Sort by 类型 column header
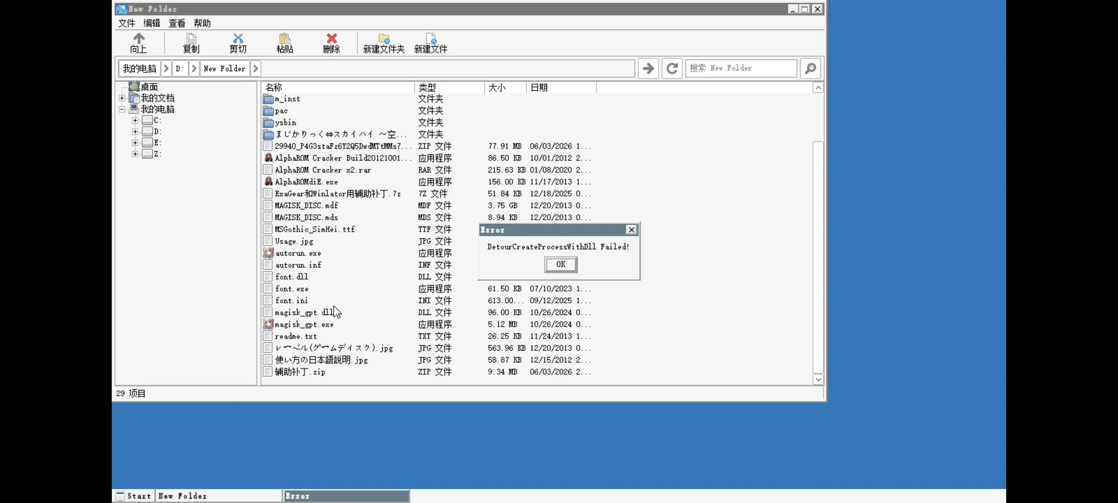This screenshot has width=1118, height=503. tap(450, 87)
